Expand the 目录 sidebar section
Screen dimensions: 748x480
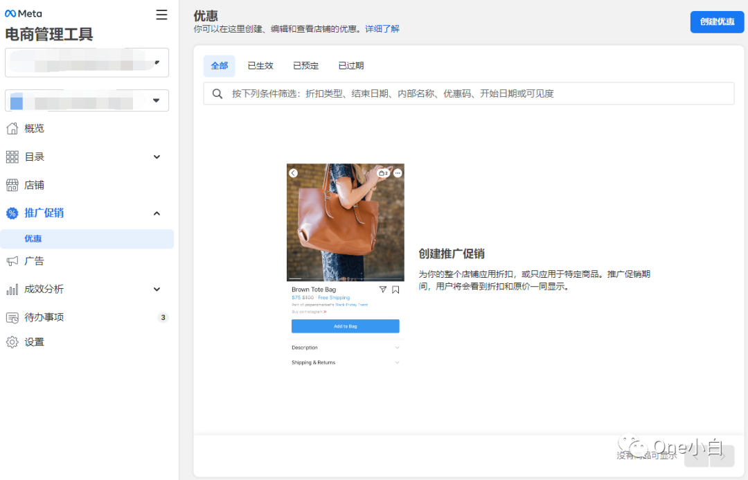[157, 157]
